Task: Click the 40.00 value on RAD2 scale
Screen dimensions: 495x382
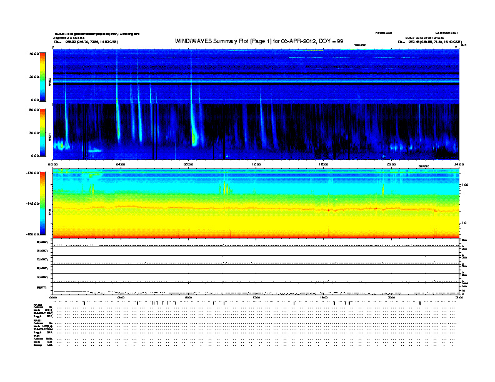Action: [34, 54]
